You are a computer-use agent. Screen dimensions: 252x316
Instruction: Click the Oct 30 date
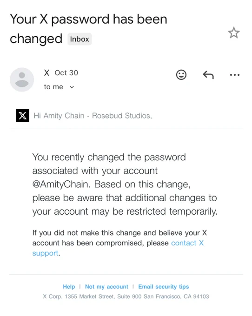[x=66, y=73]
